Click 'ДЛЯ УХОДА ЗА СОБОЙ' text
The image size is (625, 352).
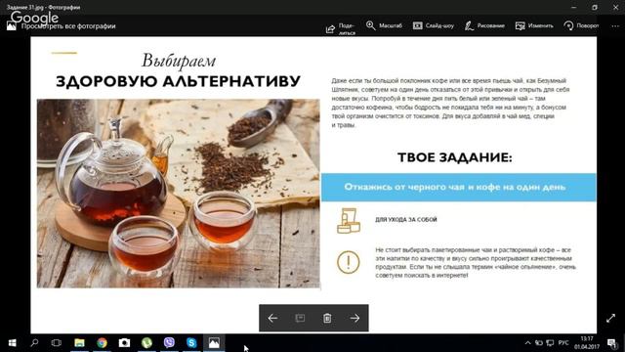pyautogui.click(x=406, y=219)
